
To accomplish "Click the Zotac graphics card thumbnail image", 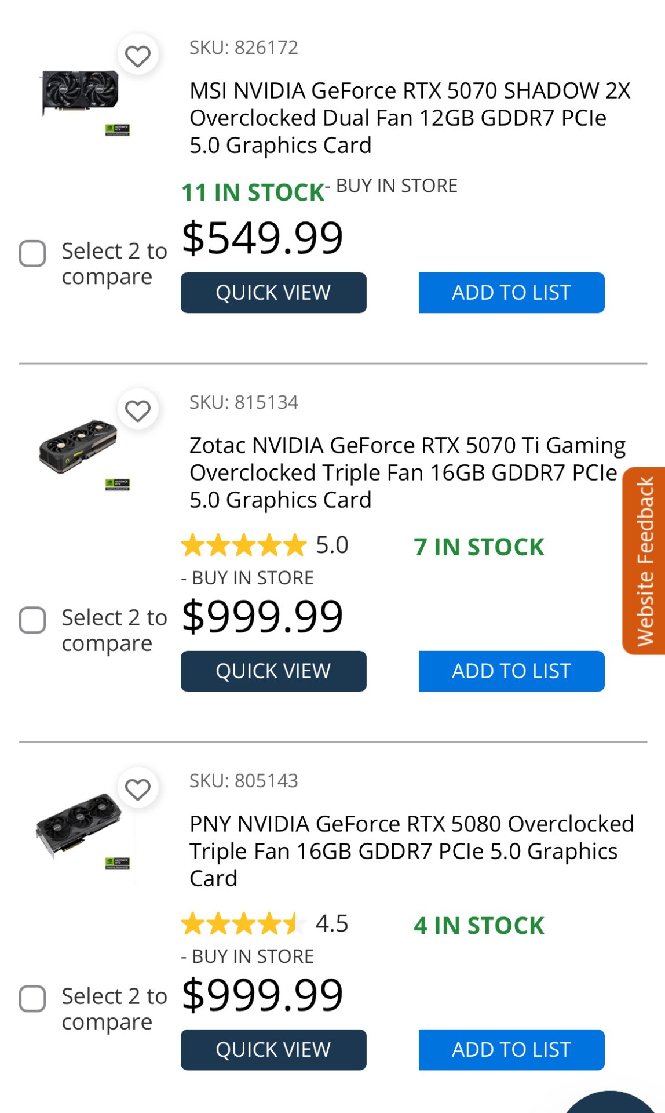I will [79, 448].
